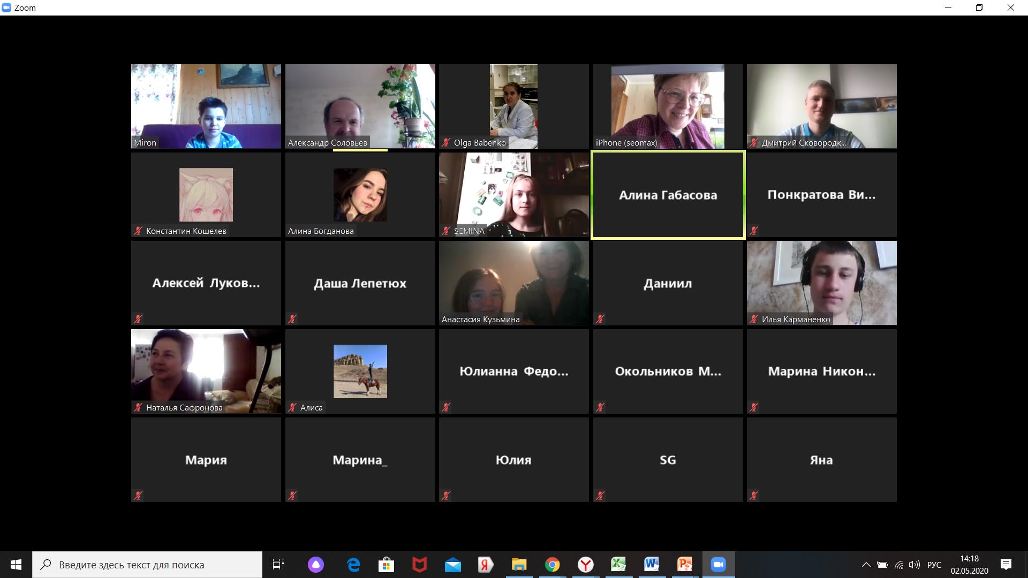Select SG participant tile
1028x578 pixels.
668,460
